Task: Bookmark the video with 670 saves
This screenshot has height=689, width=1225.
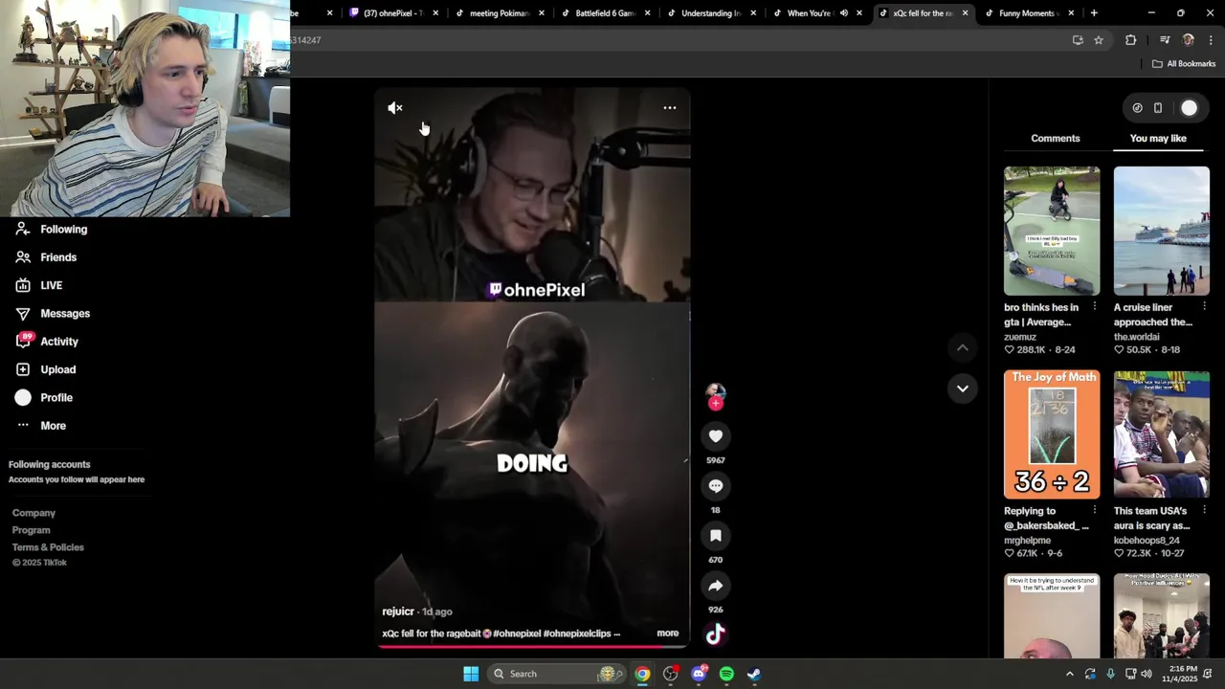Action: point(716,536)
